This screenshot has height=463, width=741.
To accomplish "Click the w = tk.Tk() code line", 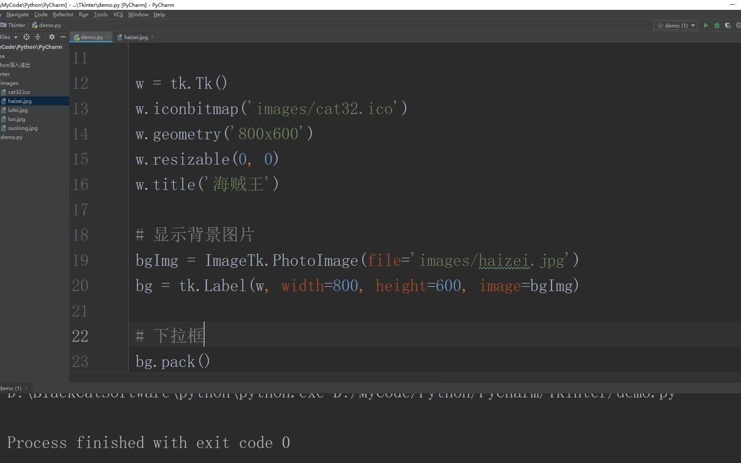I will [x=181, y=83].
